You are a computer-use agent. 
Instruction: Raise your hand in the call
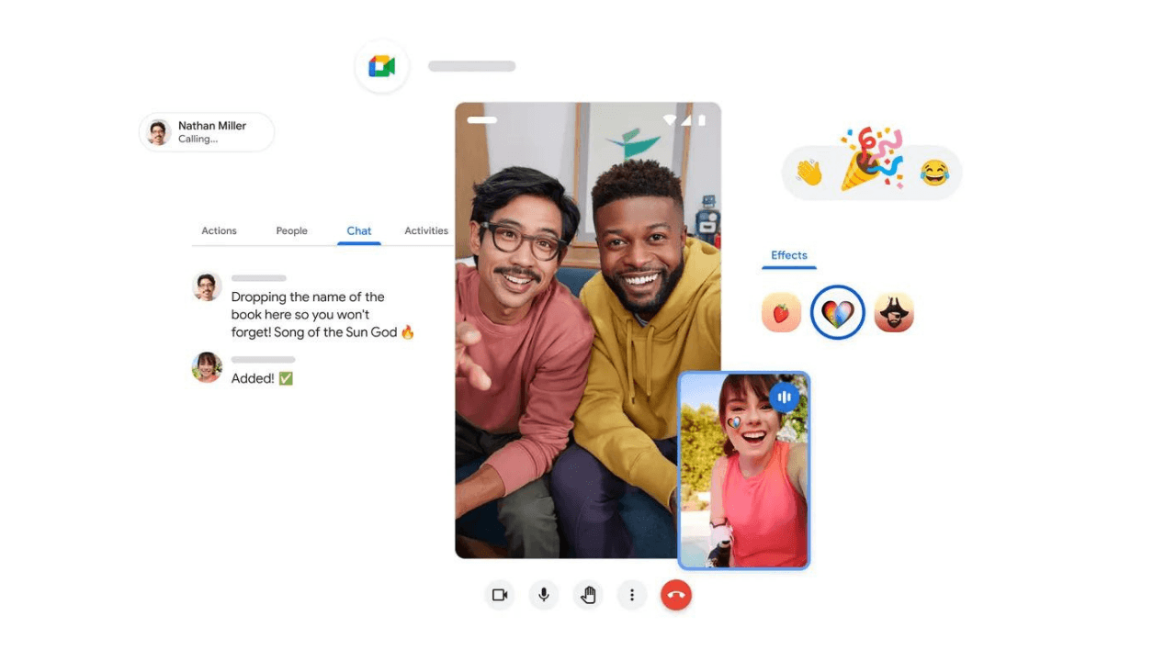point(588,595)
